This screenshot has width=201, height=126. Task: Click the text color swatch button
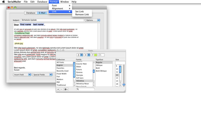[x=94, y=55]
